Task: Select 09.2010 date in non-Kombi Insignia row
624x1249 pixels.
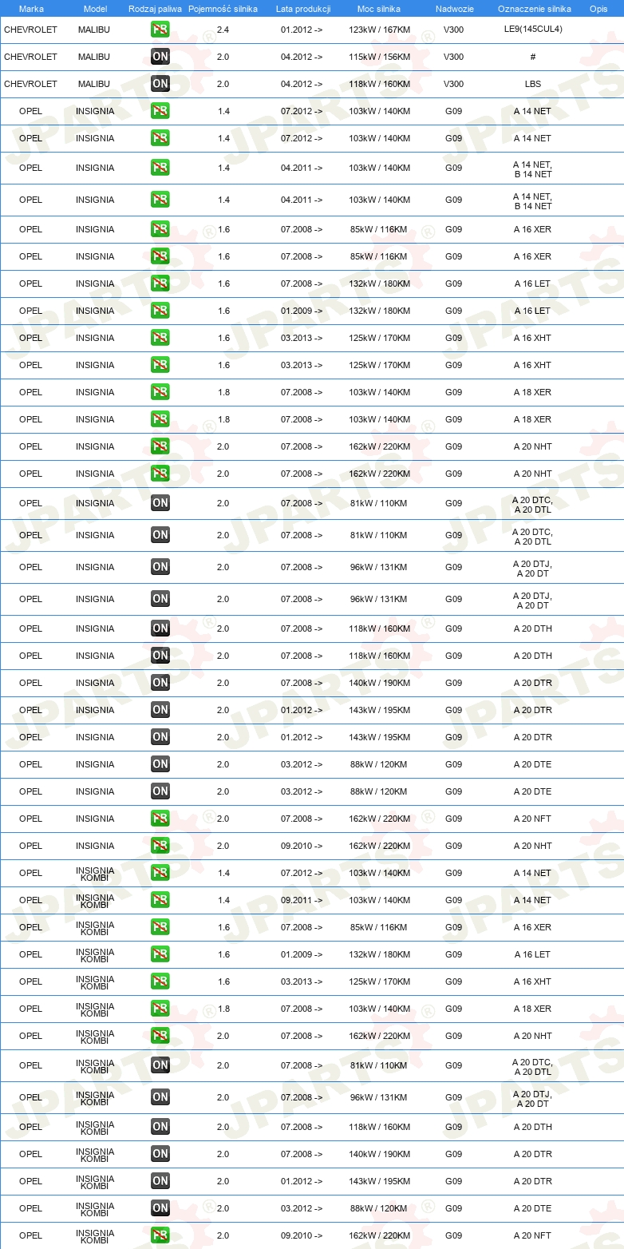Action: coord(302,846)
